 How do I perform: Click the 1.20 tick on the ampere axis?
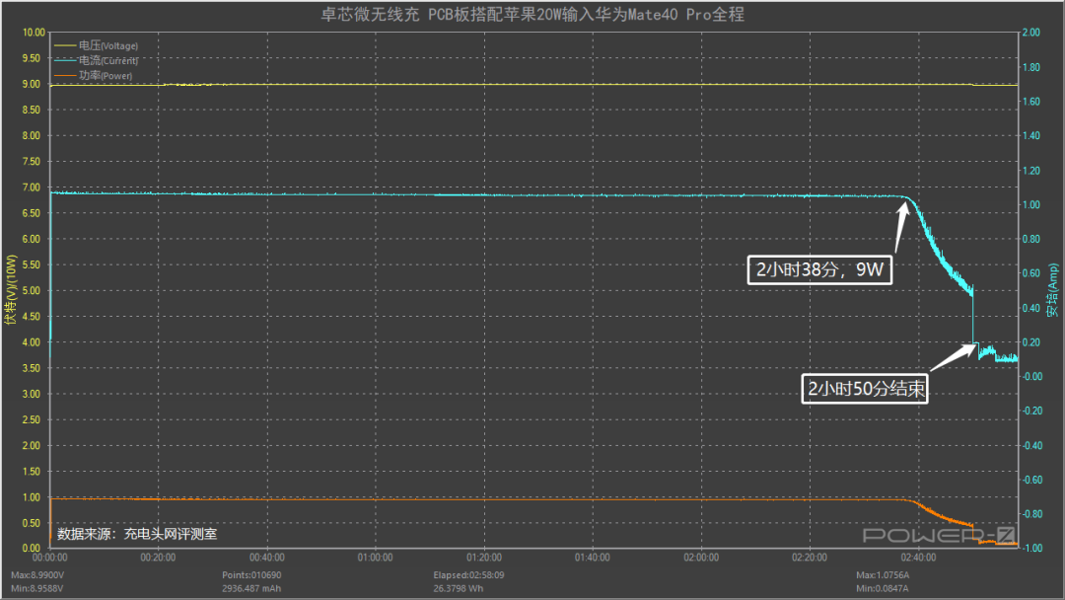pos(1031,171)
